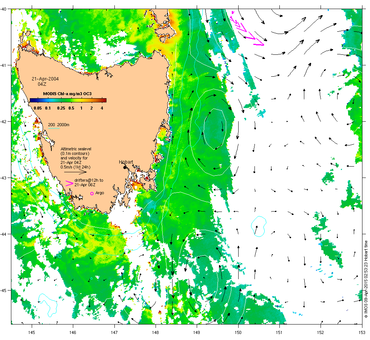Click the '0.5m/s (1kt 24h)' scale text
Screen dimensions: 370x340
pyautogui.click(x=76, y=167)
